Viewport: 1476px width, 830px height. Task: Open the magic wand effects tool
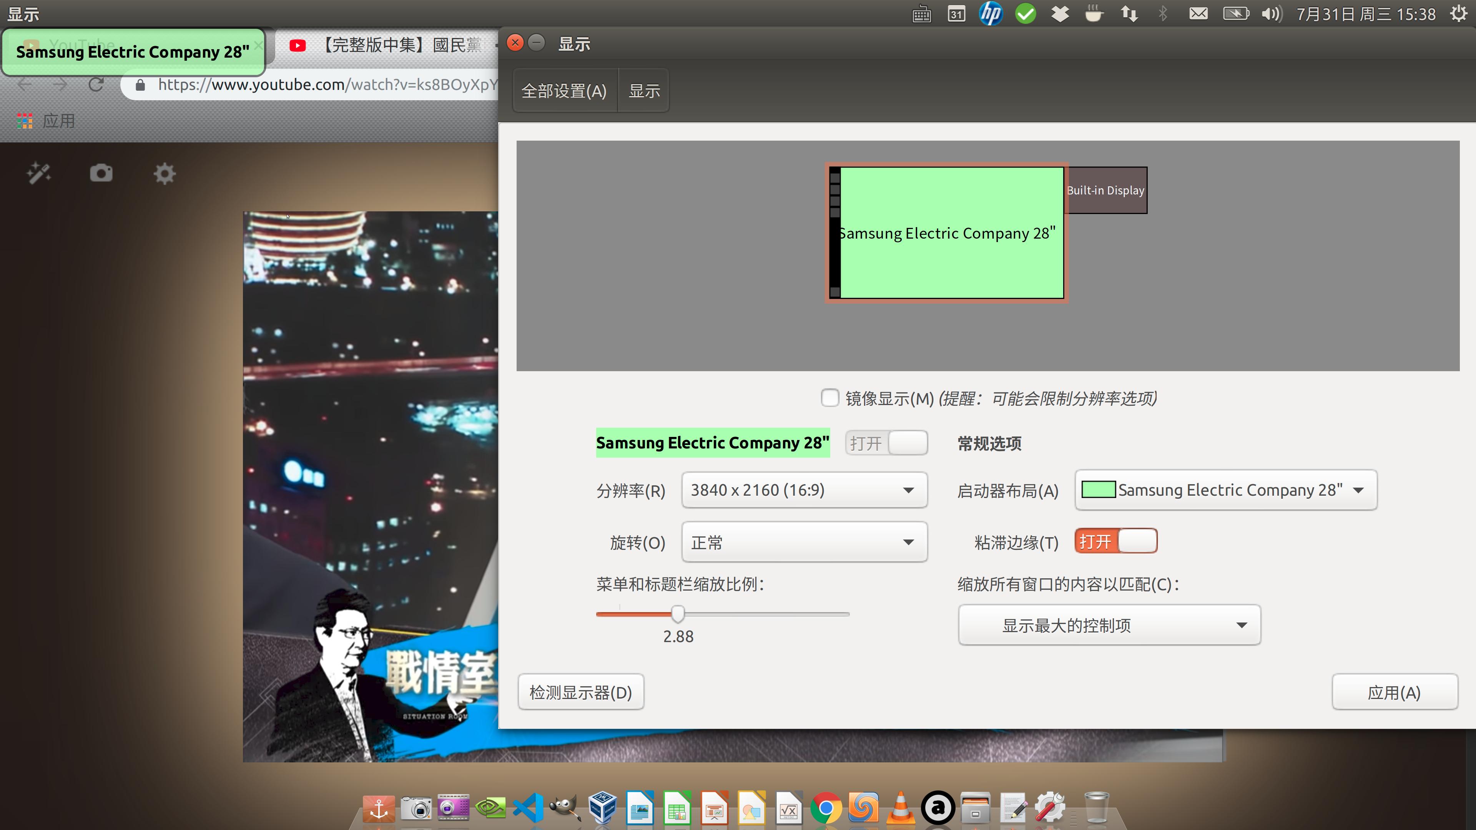(x=39, y=173)
